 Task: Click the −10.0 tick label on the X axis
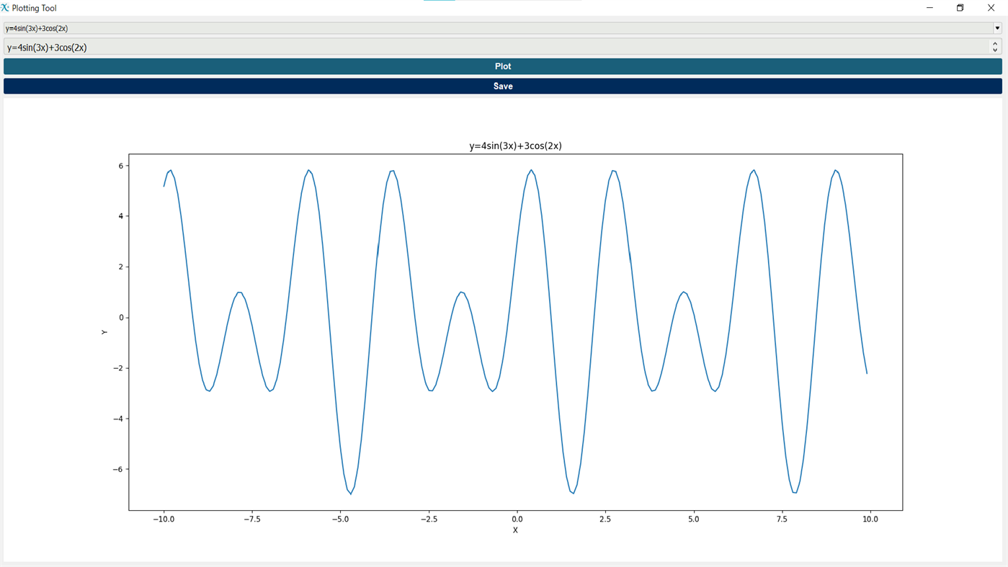163,518
